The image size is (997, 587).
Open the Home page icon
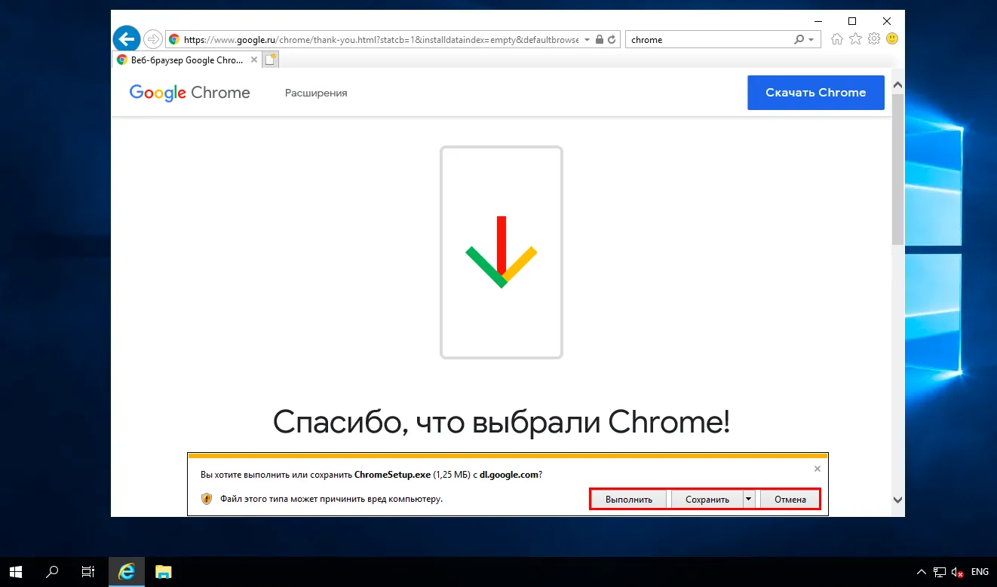[x=836, y=38]
